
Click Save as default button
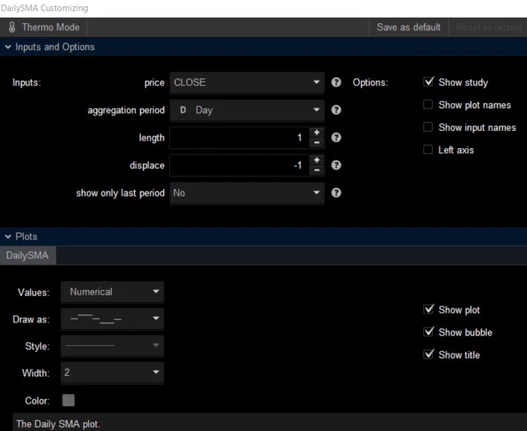pyautogui.click(x=408, y=27)
